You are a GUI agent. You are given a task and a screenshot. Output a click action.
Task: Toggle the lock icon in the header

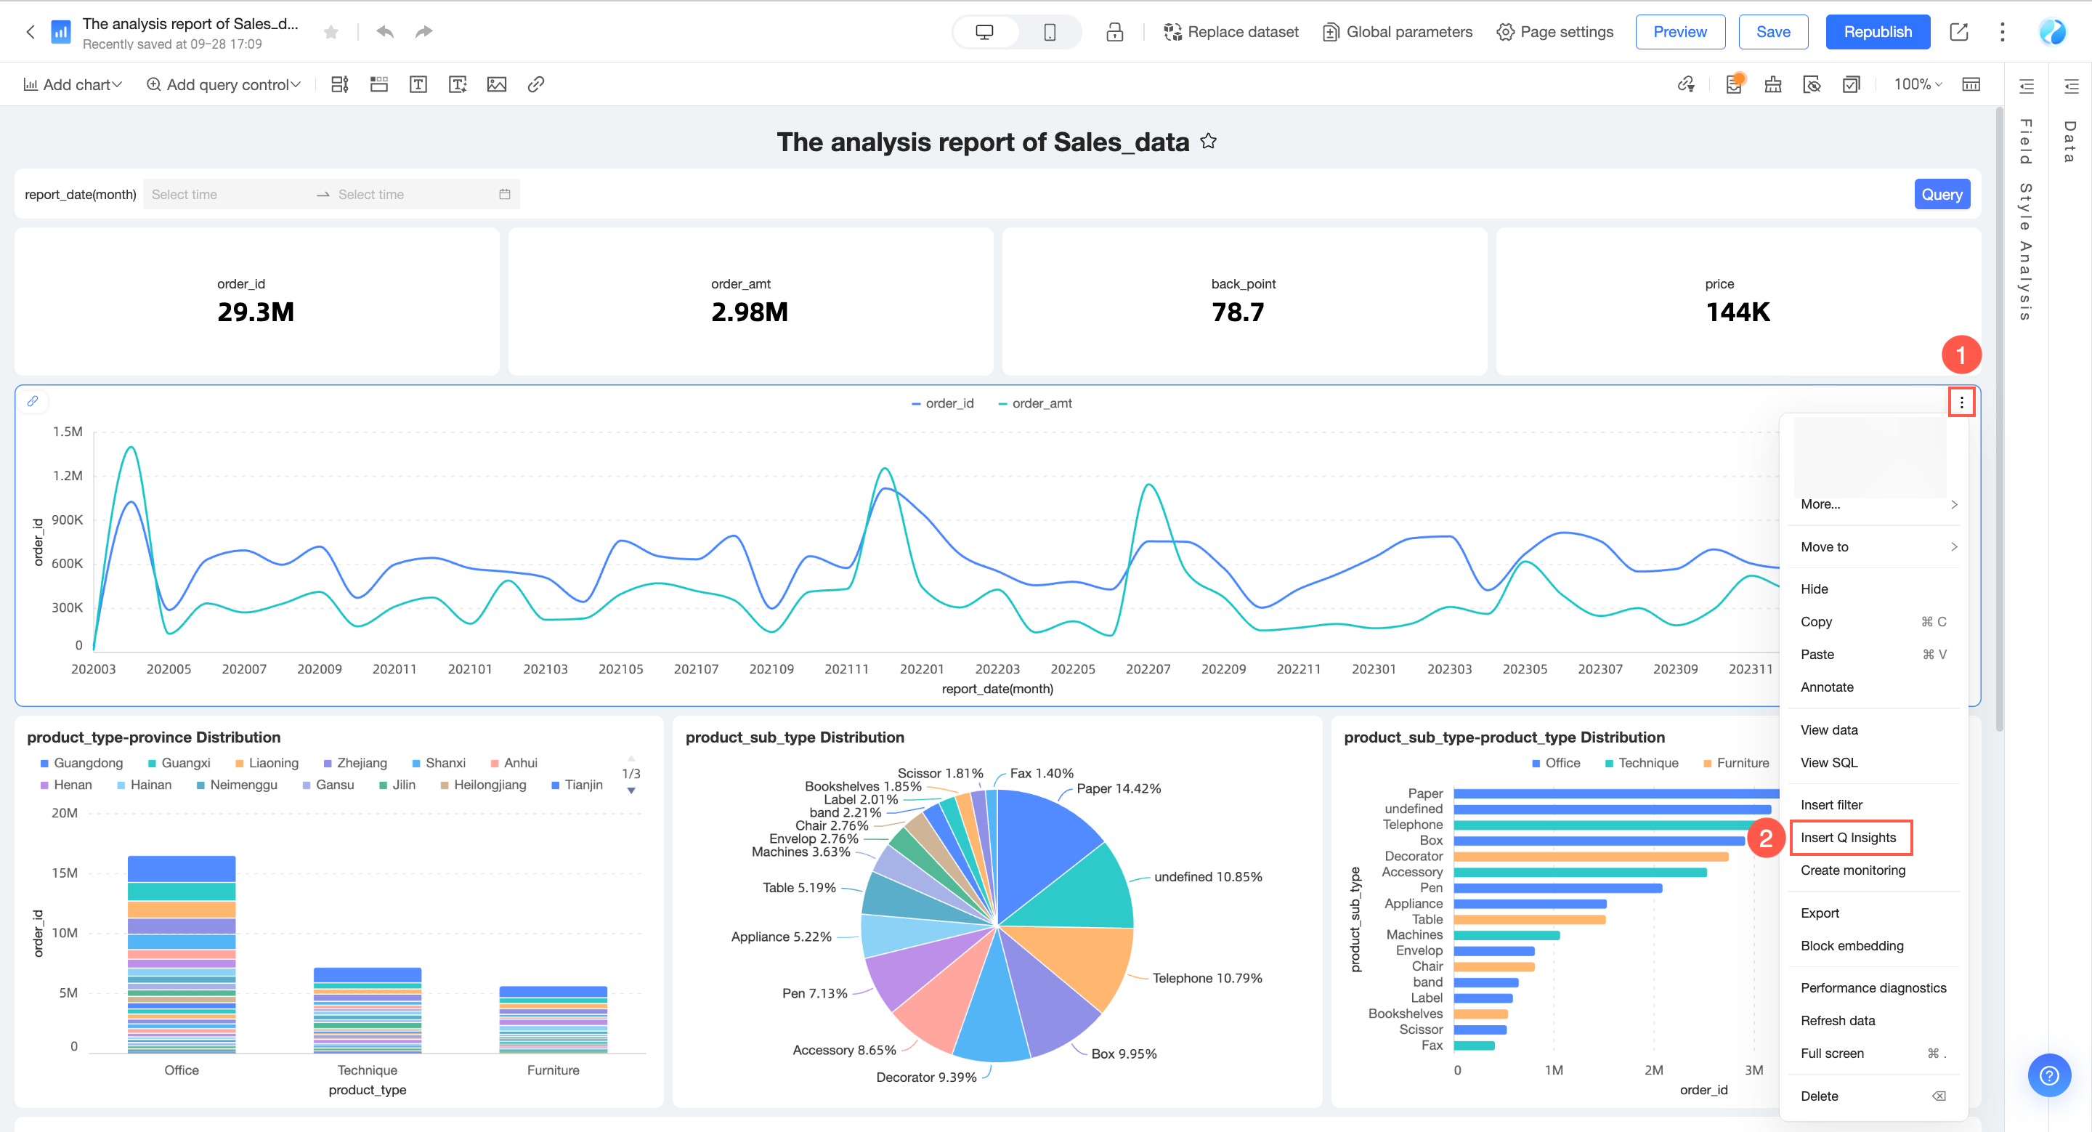pyautogui.click(x=1115, y=32)
